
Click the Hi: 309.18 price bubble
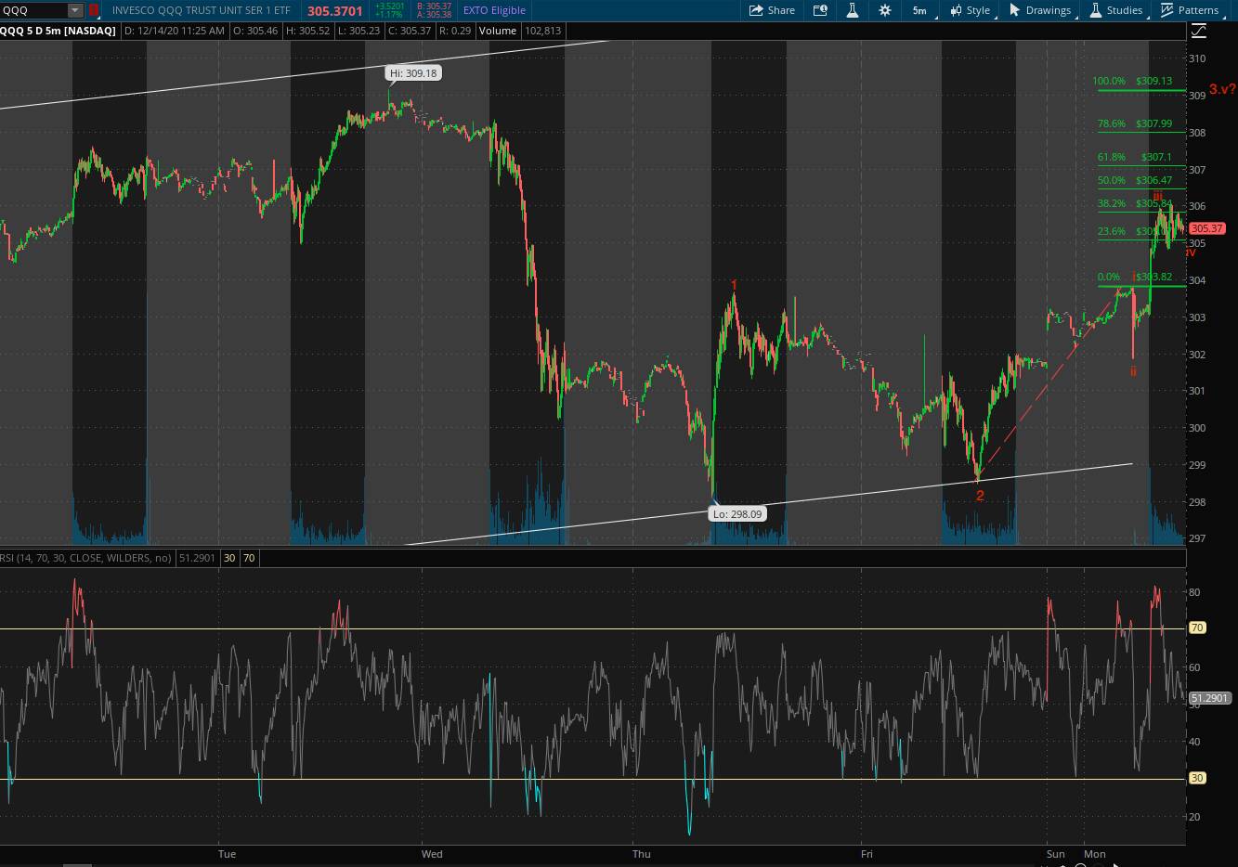pos(413,73)
